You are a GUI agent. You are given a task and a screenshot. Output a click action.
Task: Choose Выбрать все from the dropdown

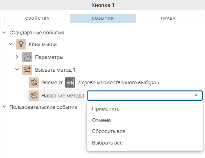(145, 142)
